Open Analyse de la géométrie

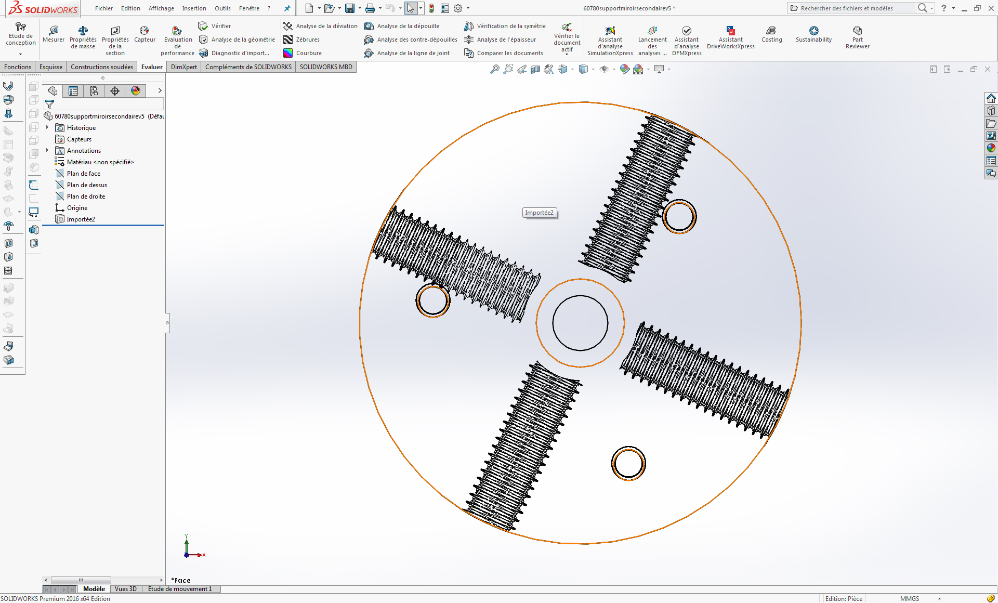(237, 40)
